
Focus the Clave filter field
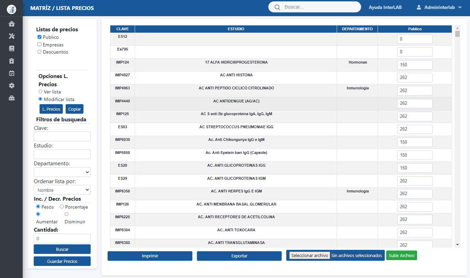[62, 136]
